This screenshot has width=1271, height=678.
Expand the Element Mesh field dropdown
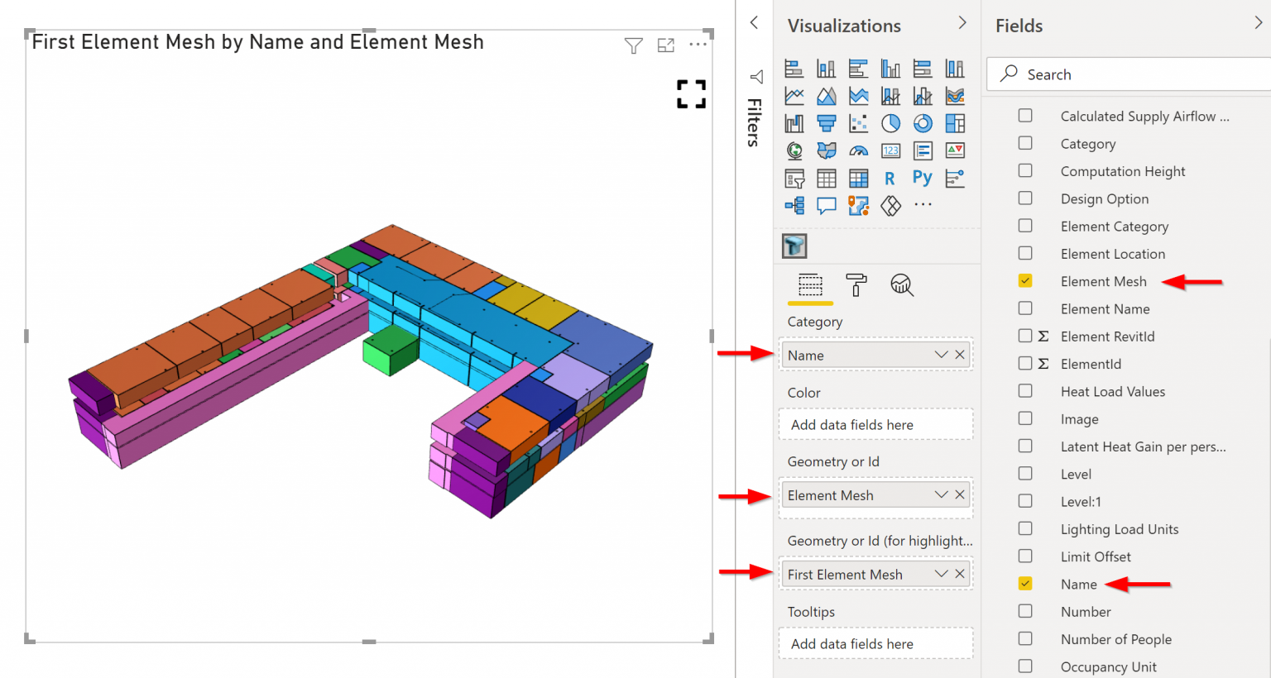(941, 494)
